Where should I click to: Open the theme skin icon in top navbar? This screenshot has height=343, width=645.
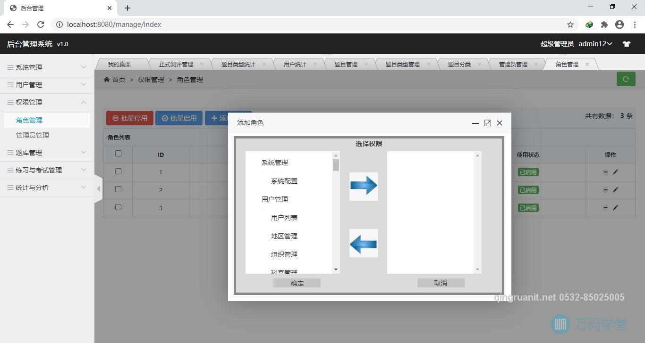pyautogui.click(x=627, y=43)
